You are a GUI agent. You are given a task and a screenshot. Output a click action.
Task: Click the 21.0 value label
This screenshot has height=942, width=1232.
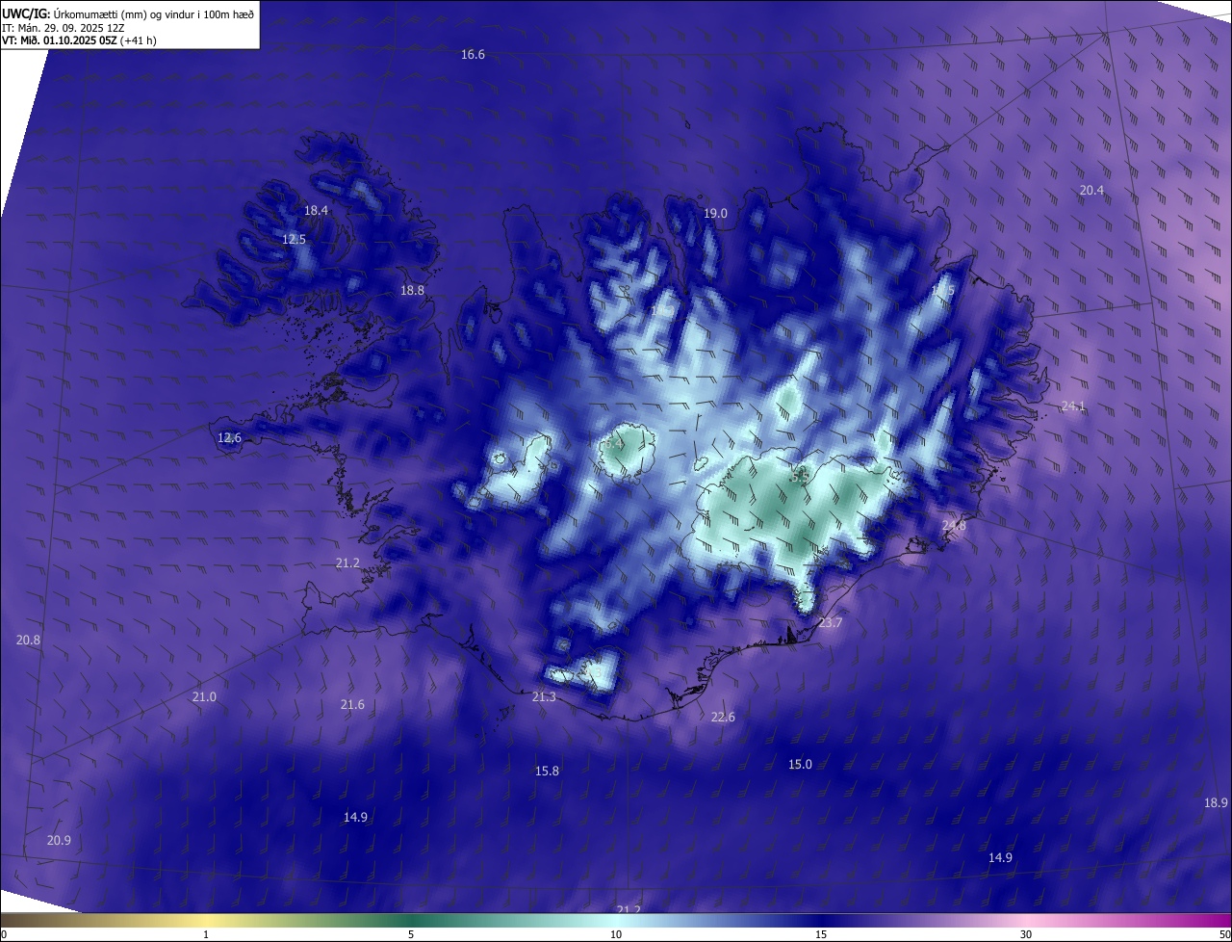click(x=204, y=697)
